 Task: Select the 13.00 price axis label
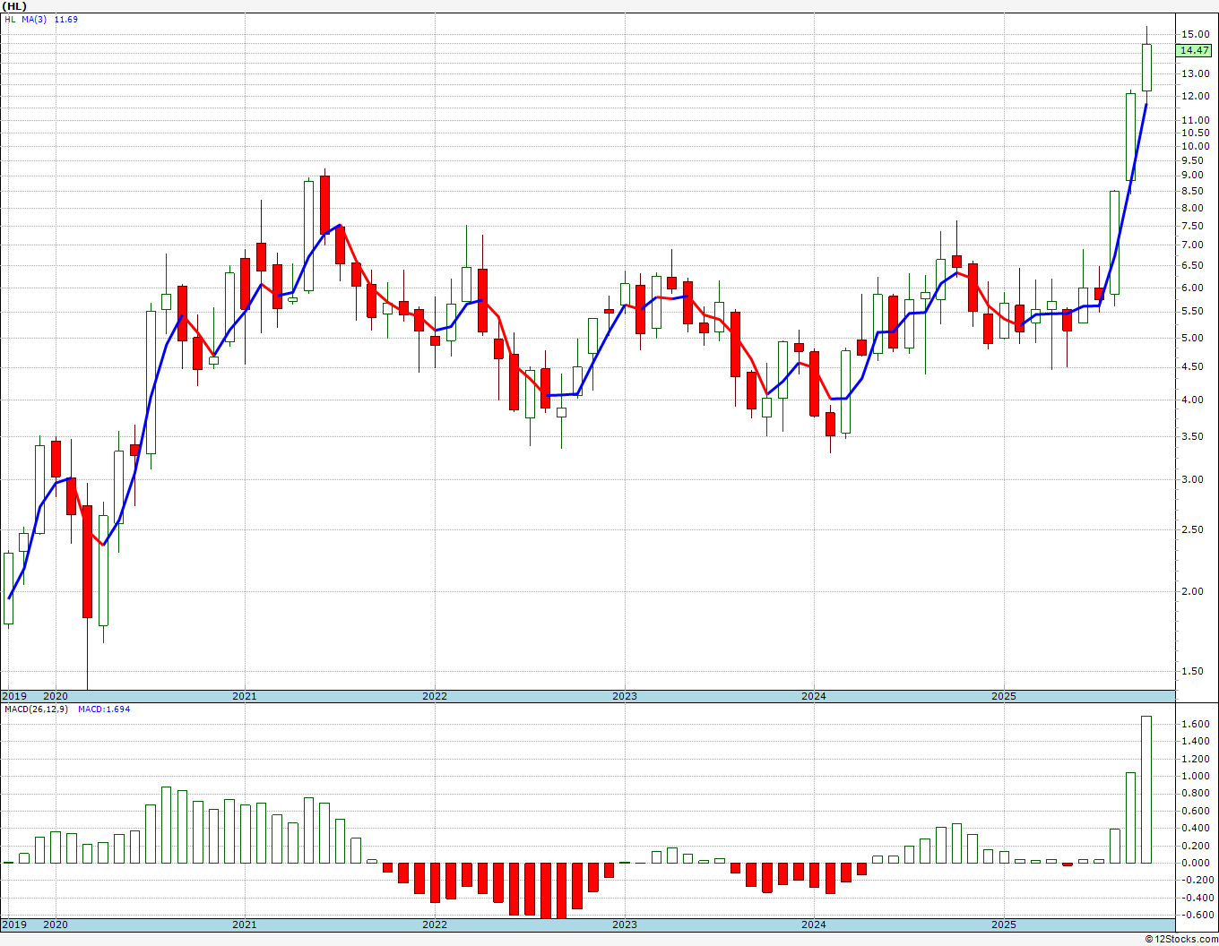pos(1195,73)
